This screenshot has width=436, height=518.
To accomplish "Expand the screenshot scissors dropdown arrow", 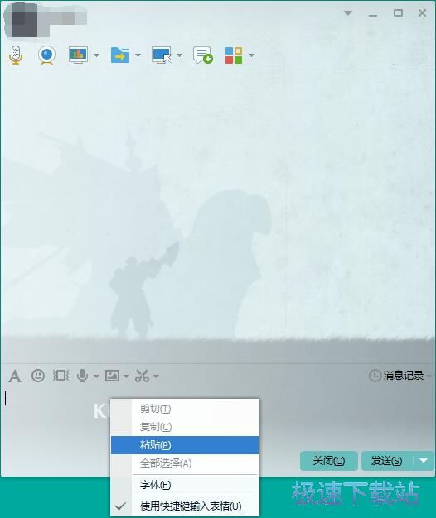I will tap(156, 376).
